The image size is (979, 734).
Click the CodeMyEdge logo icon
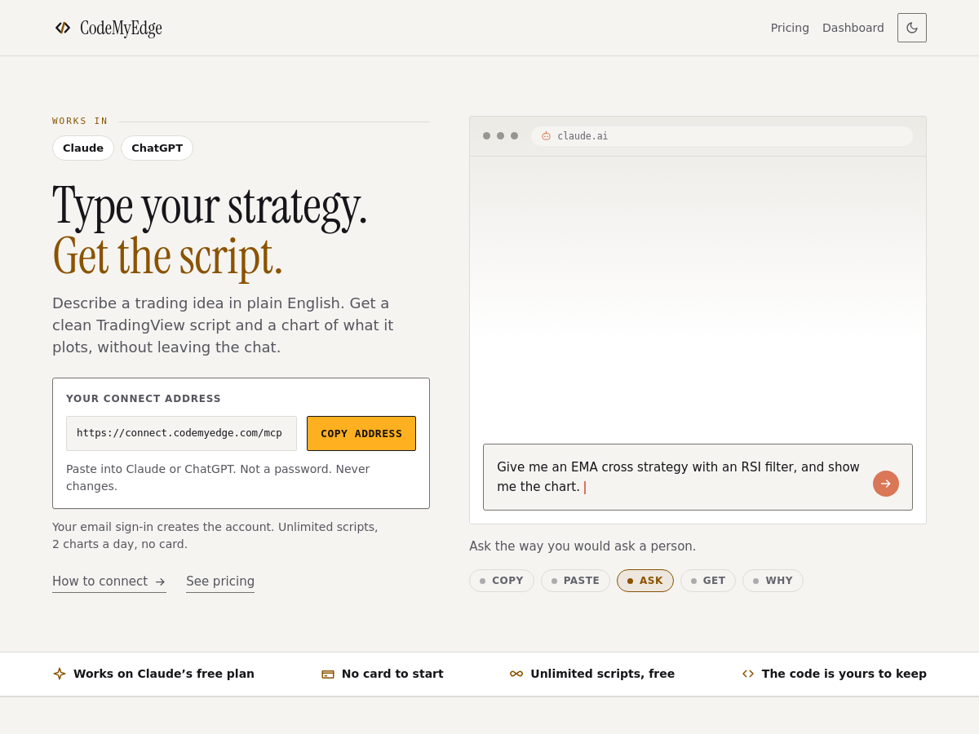click(63, 28)
